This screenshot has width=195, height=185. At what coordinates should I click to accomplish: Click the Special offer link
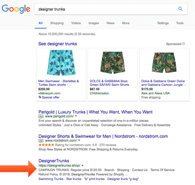[51, 97]
